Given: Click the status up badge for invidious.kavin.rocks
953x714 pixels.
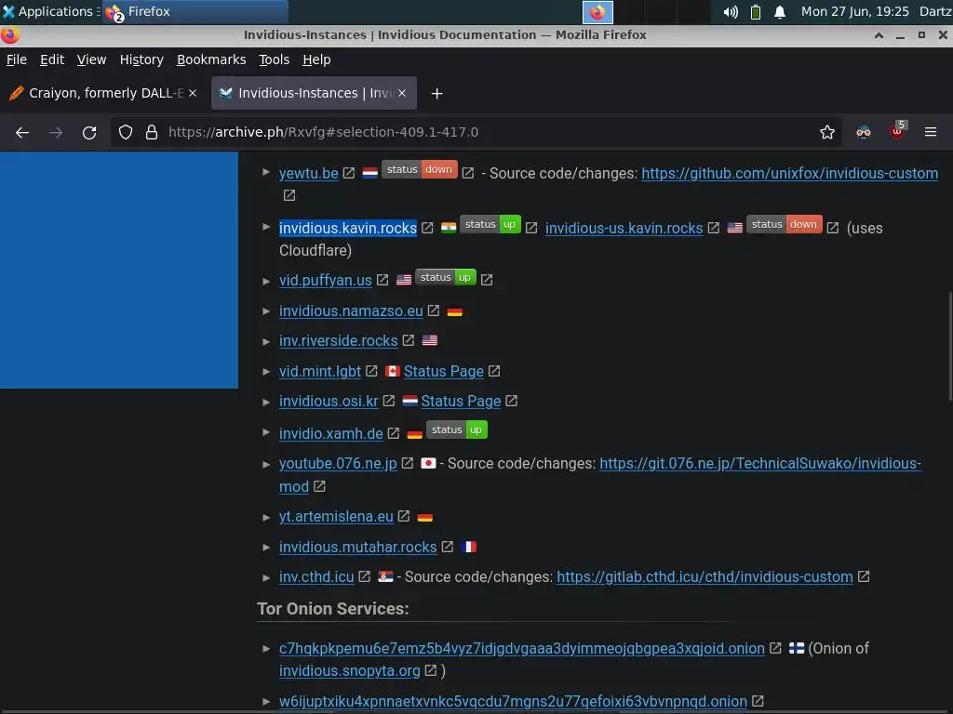Looking at the screenshot, I should point(490,224).
